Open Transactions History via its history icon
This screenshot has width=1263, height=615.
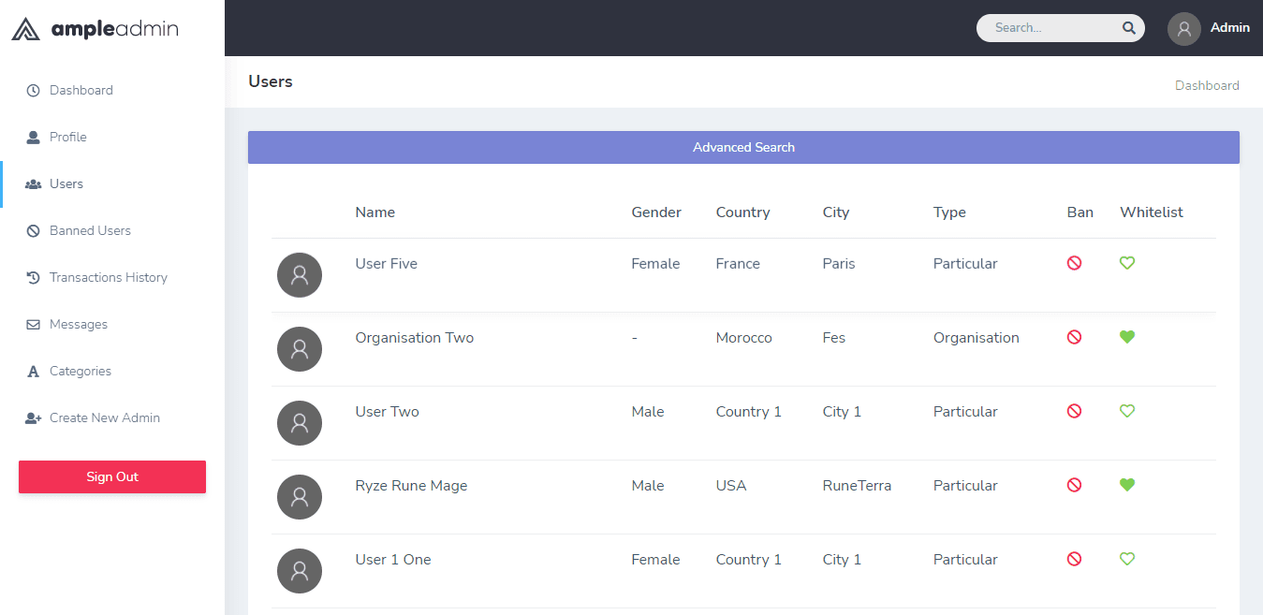click(x=34, y=277)
